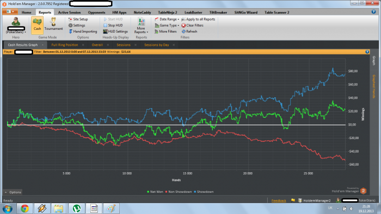Click the UK language indicator
This screenshot has height=214, width=381.
330,207
